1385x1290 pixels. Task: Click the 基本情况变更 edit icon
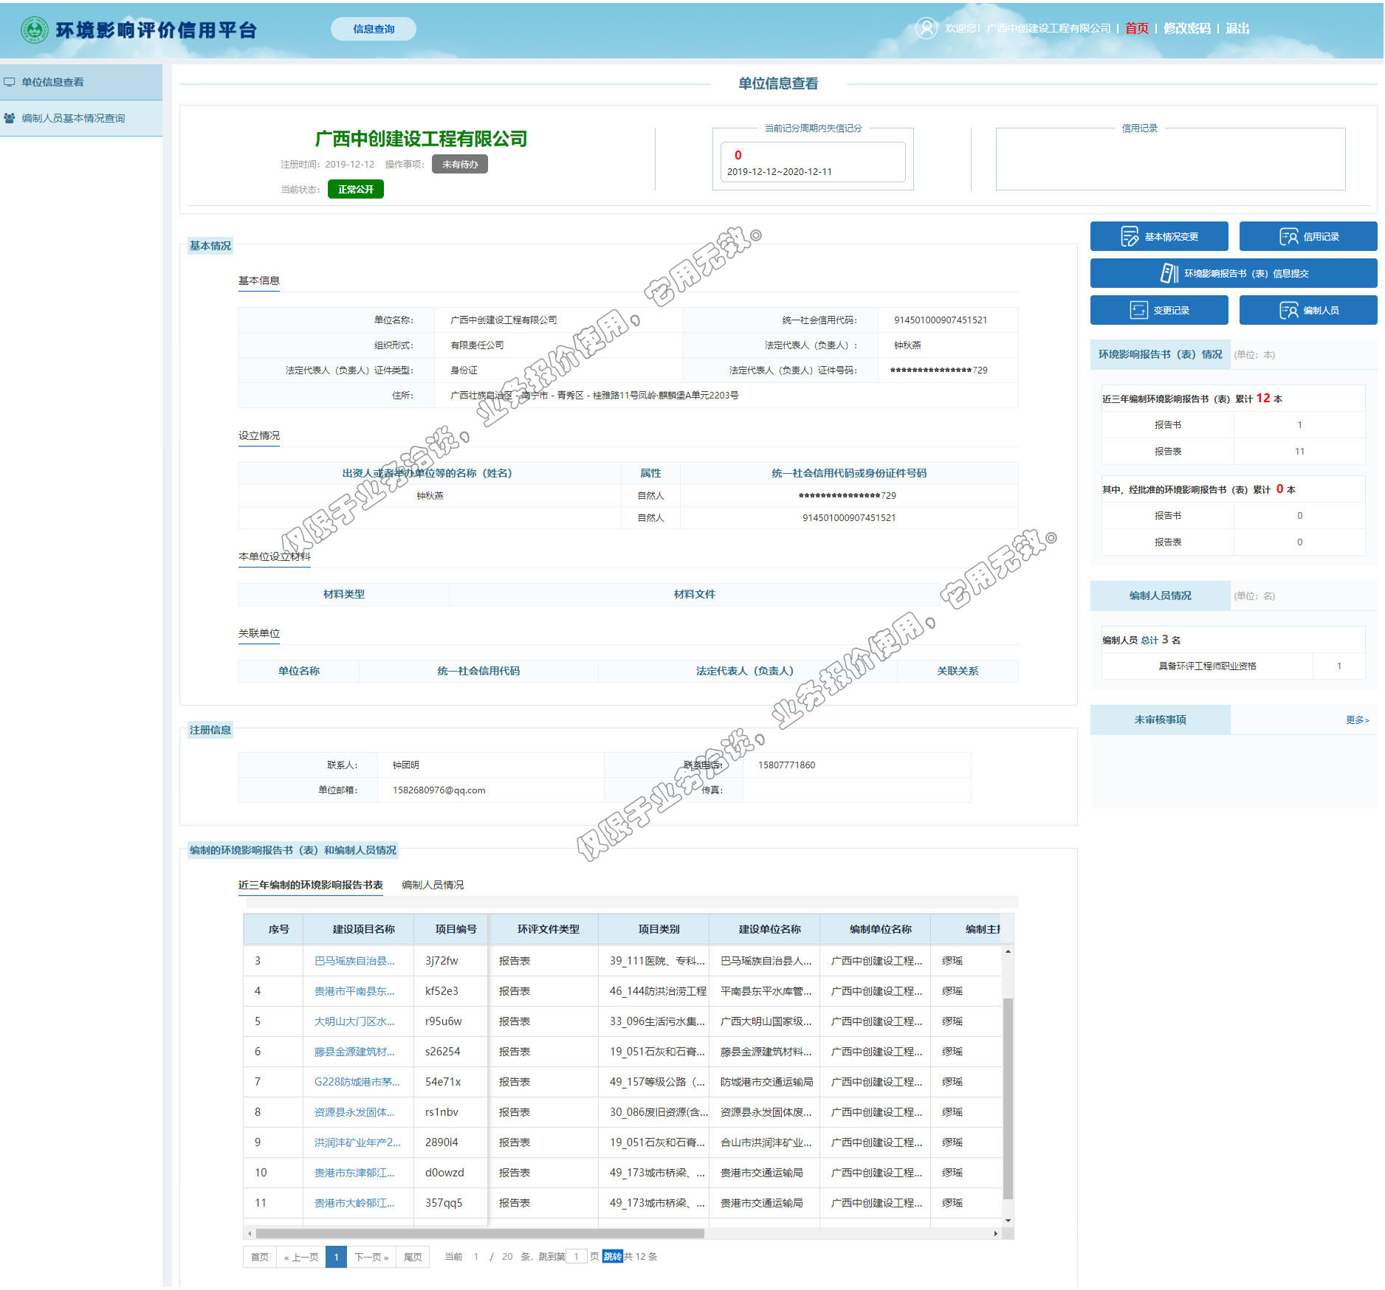[1129, 237]
